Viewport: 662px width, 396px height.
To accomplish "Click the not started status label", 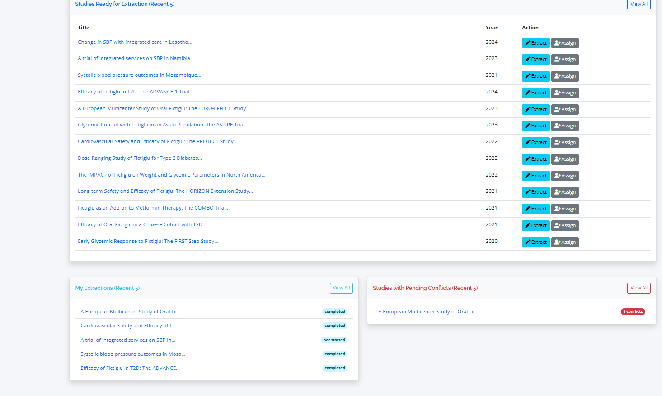I will pos(334,340).
